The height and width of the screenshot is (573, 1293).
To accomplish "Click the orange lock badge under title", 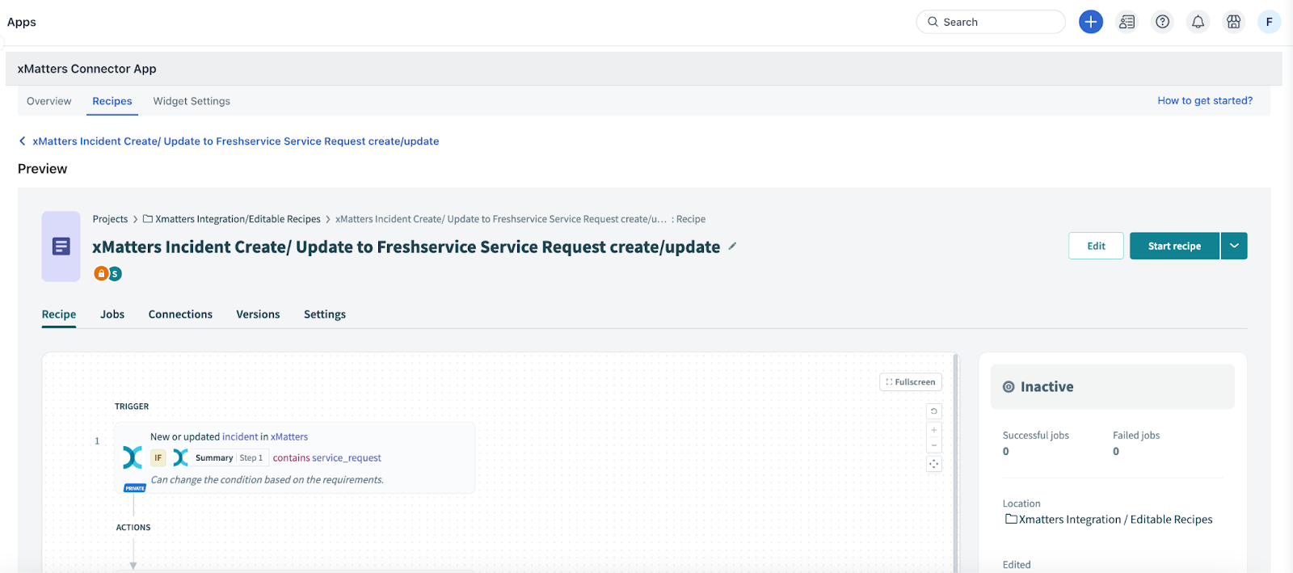I will tap(101, 273).
